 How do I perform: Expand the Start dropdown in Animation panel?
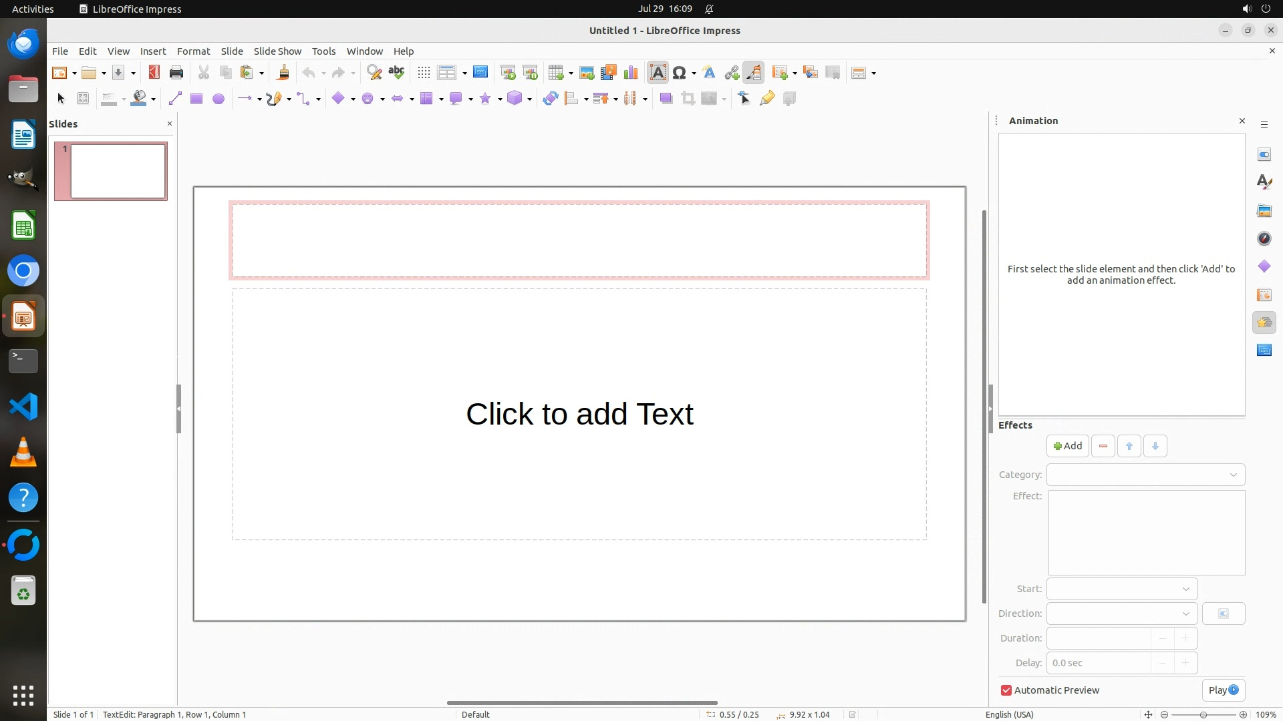(x=1121, y=589)
